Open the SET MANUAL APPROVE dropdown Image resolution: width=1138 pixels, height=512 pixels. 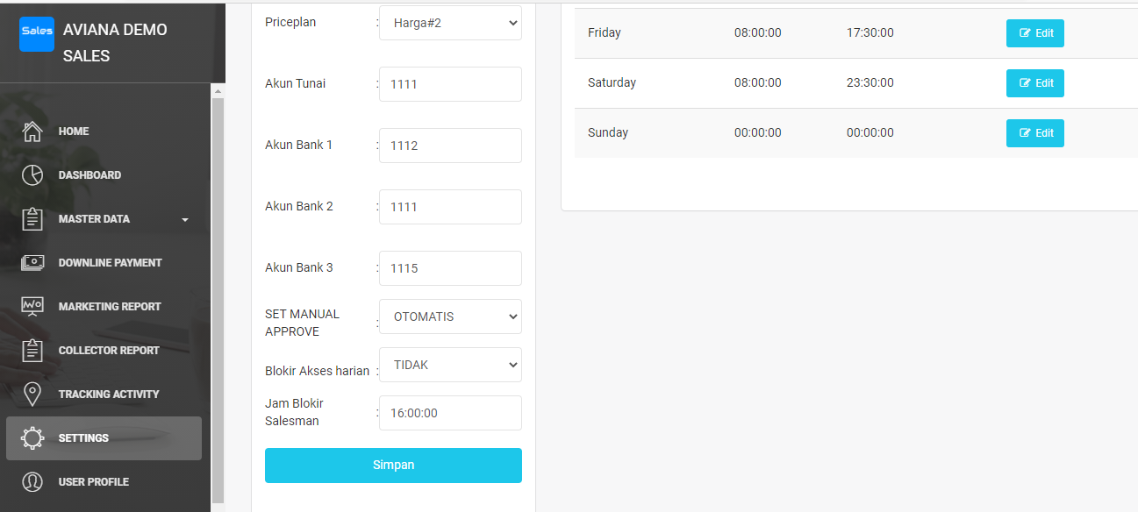click(x=450, y=316)
